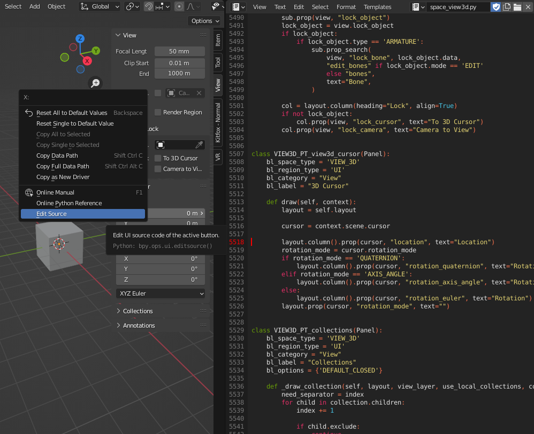Open the Select menu in 3D viewport
This screenshot has width=534, height=434.
(x=13, y=6)
